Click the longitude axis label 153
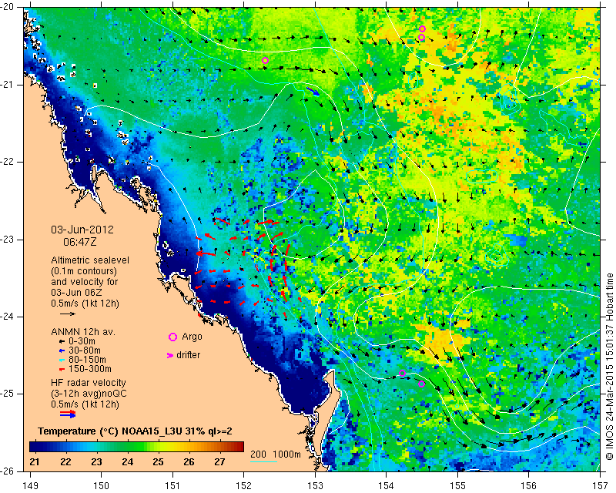 point(315,486)
